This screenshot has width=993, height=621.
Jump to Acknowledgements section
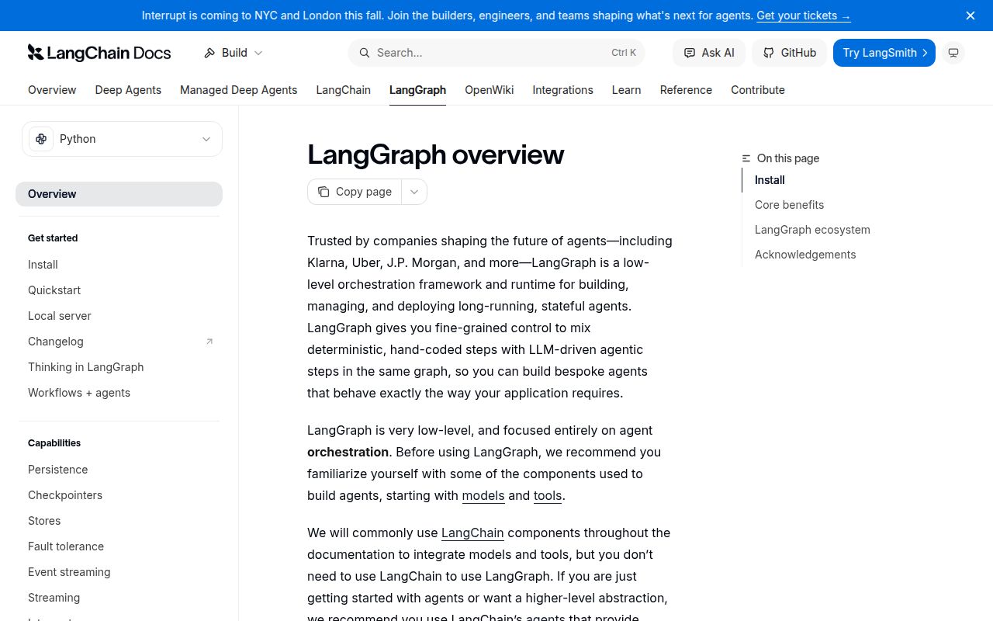coord(805,255)
